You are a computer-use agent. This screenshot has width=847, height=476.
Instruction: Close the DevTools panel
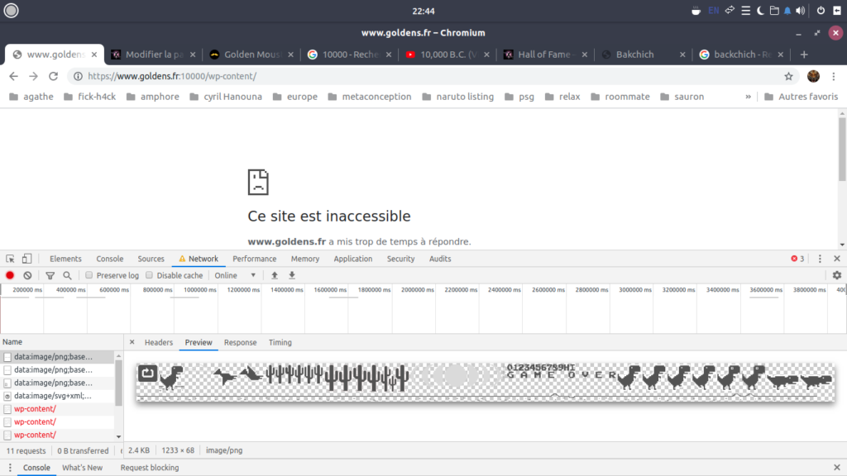point(837,259)
